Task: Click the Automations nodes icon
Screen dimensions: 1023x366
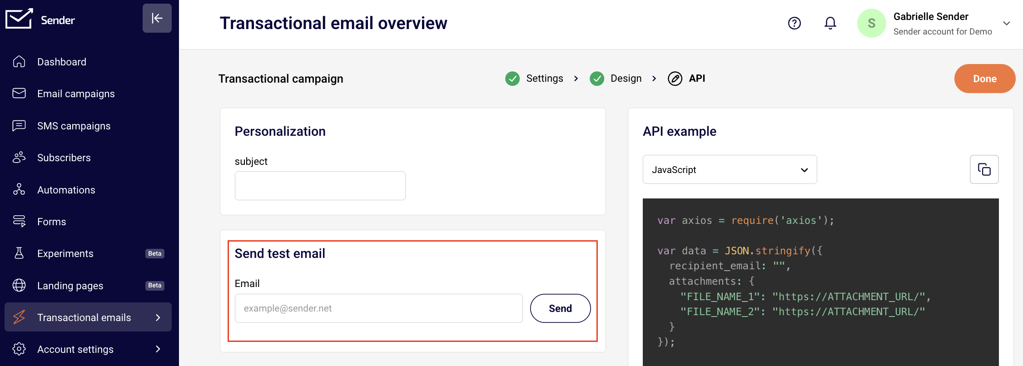Action: (19, 189)
